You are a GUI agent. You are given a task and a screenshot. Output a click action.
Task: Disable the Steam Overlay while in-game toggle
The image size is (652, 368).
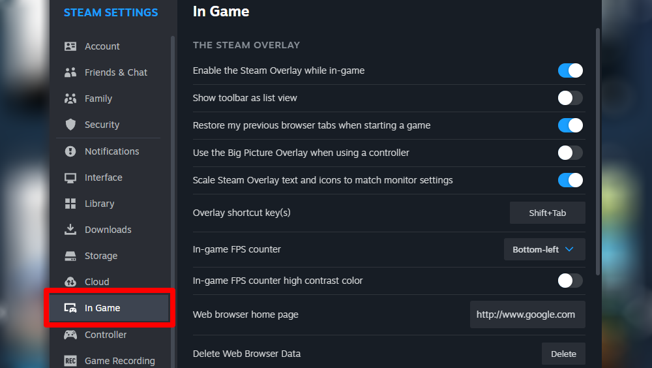(570, 70)
